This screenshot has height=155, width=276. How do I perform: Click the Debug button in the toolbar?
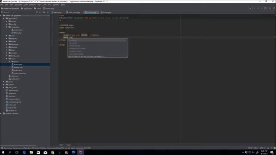258,9
